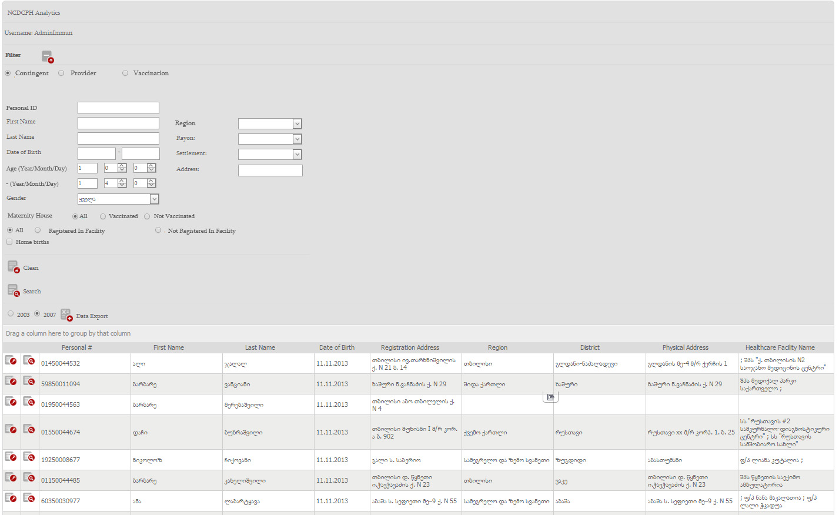This screenshot has height=515, width=839.
Task: Open the Region dropdown
Action: pyautogui.click(x=297, y=124)
